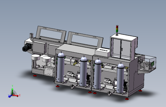The width and height of the screenshot is (166, 107).
Task: Select the leftmost tall filter cylinder
Action: point(61,67)
